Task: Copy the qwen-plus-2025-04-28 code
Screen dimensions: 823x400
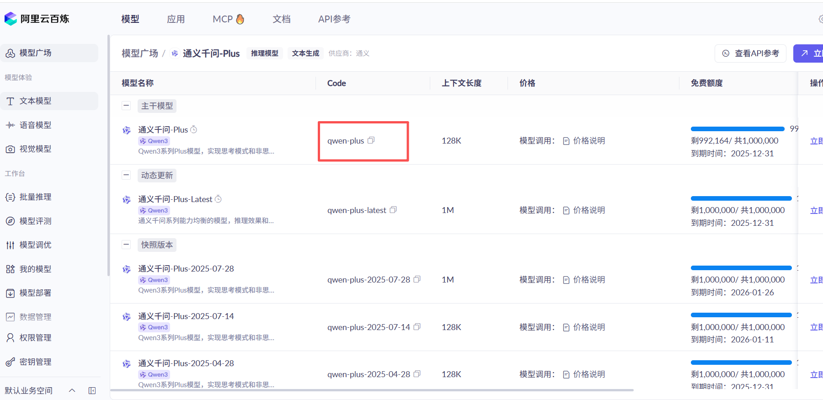Action: pos(417,374)
